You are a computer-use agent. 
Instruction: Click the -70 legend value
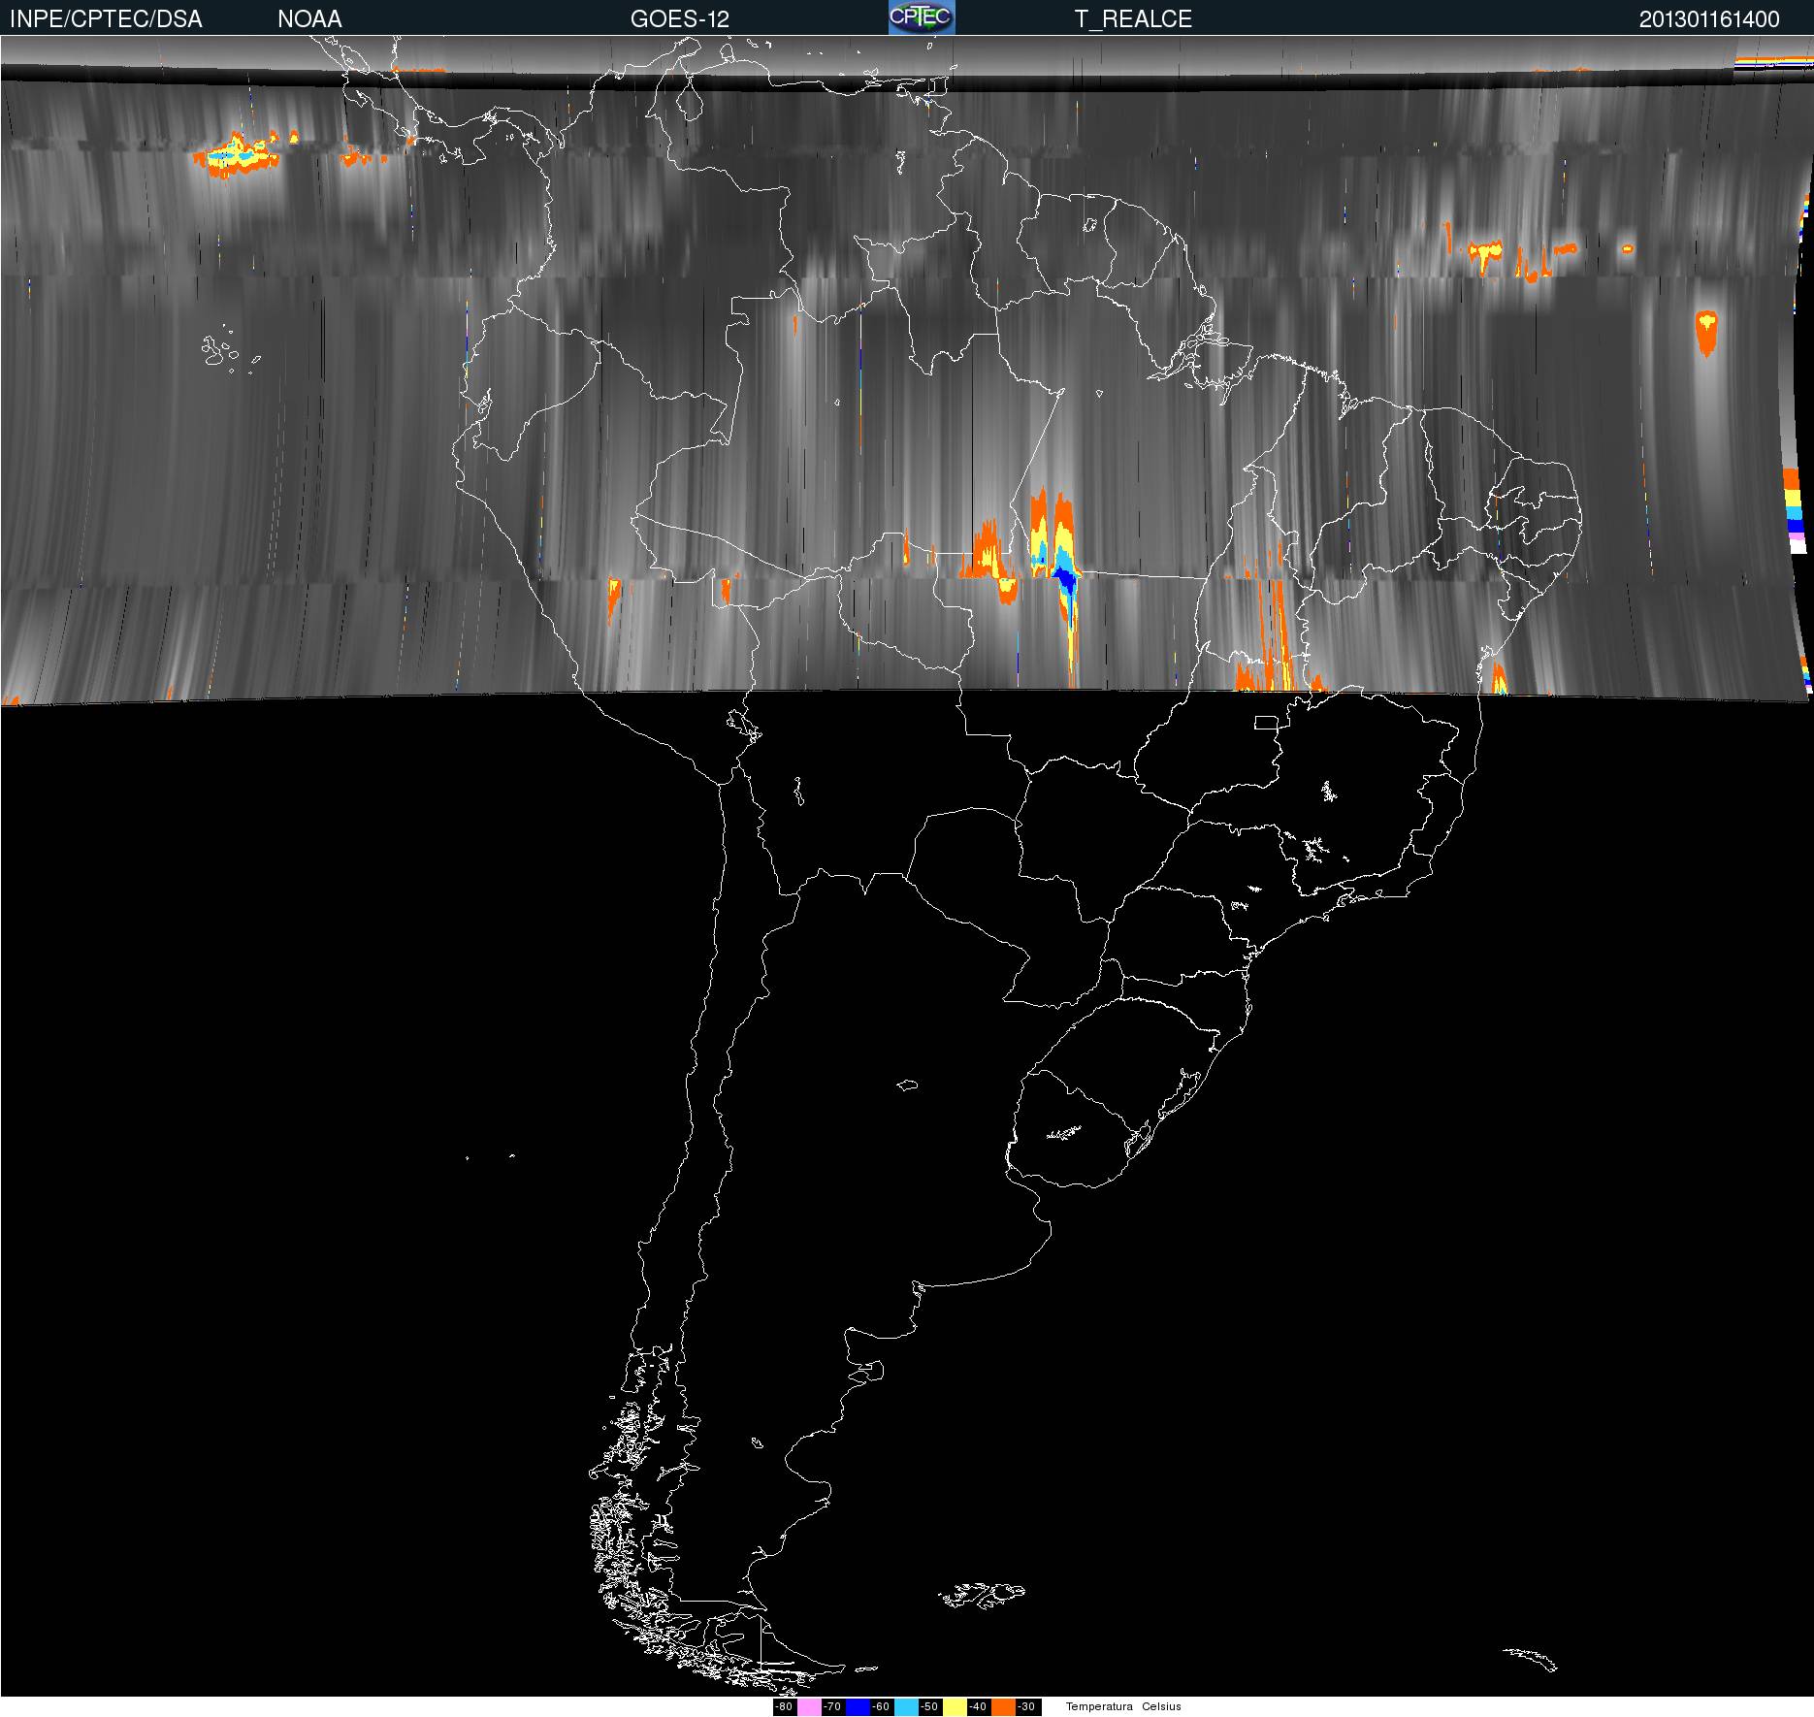832,1707
